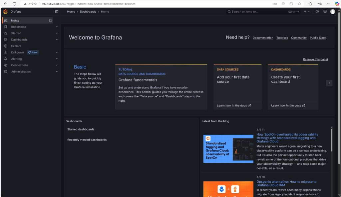Screen dimensions: 341x197
Task: Reload the page with browser refresh icon
Action: (14, 4)
